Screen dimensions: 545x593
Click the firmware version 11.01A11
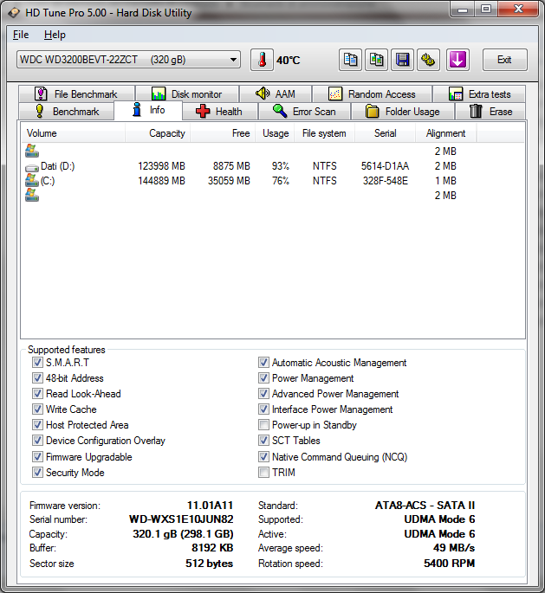[x=210, y=506]
